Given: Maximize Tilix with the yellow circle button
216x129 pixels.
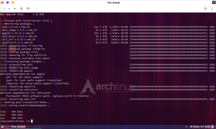Looking at the screenshot, I should click(x=13, y=3).
